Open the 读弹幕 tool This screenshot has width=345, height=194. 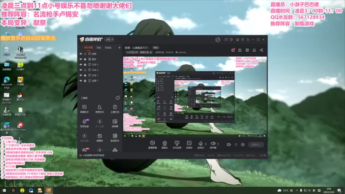(115, 123)
